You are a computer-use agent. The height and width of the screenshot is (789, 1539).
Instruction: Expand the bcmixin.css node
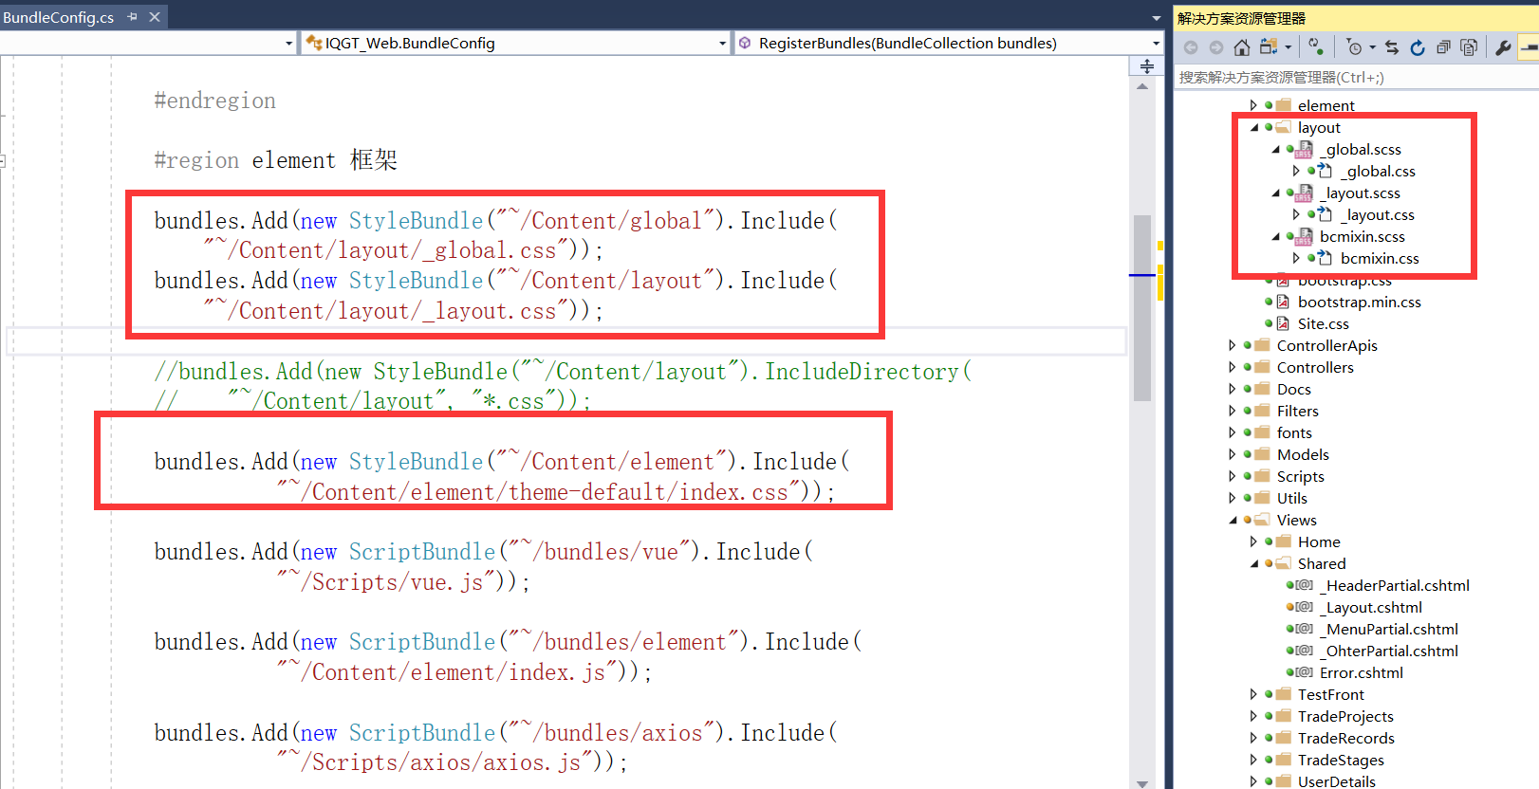coord(1296,258)
